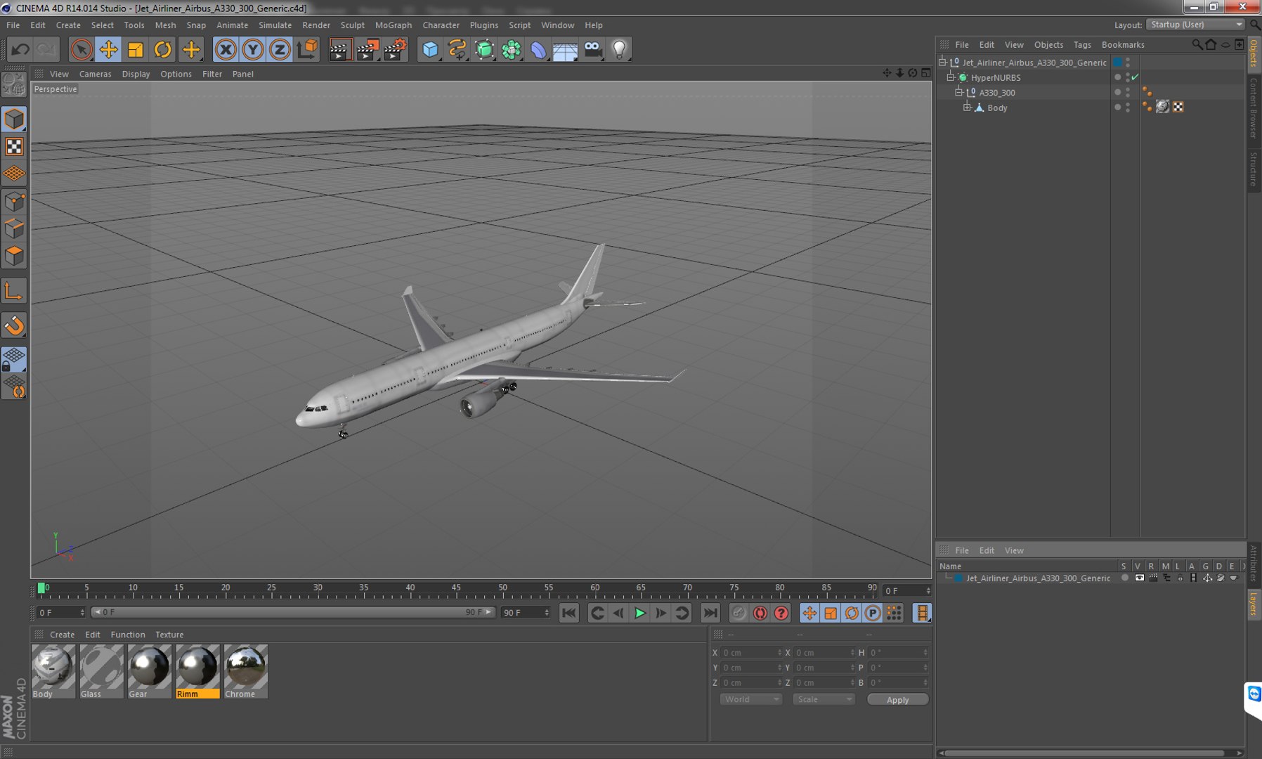Toggle Y axis lock

coord(253,49)
